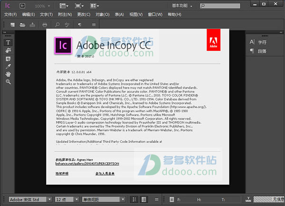Click the search field in the application bar
The height and width of the screenshot is (206, 285).
click(x=220, y=6)
